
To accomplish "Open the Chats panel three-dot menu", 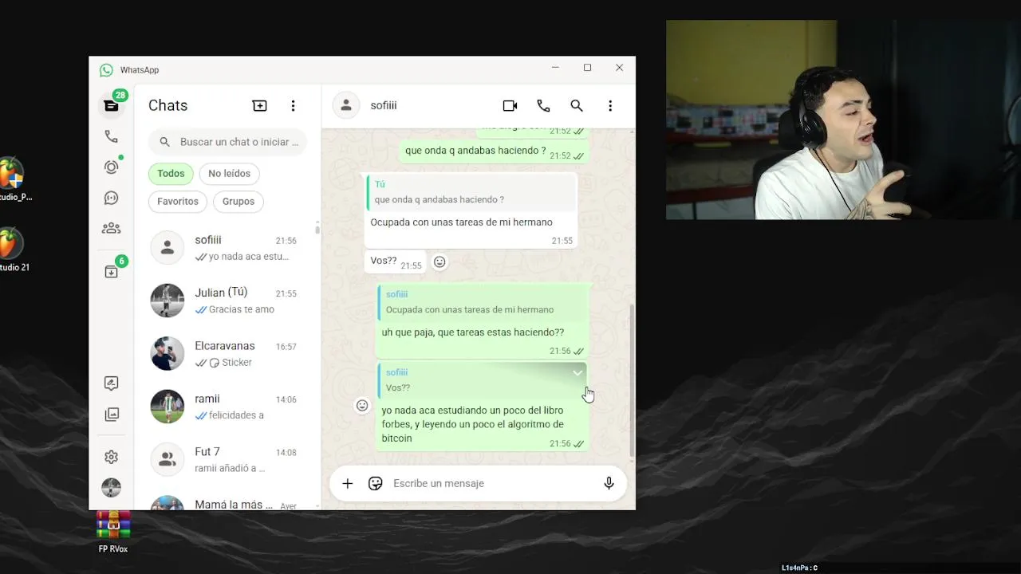I will pos(293,105).
